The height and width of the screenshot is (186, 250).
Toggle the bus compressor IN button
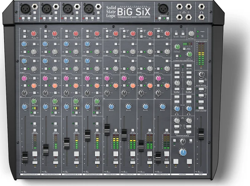tap(177, 56)
